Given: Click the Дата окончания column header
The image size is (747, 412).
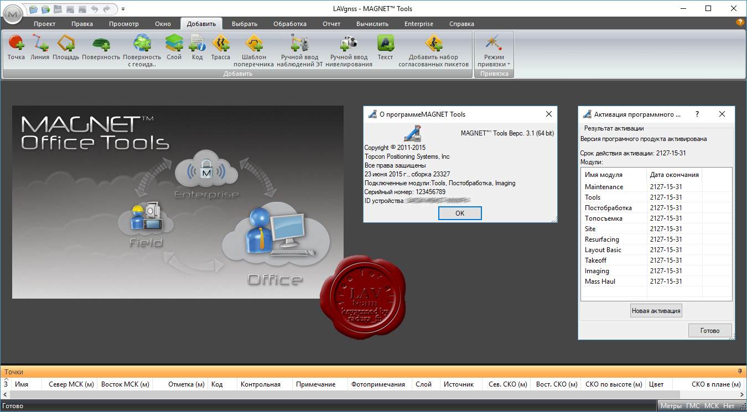Looking at the screenshot, I should [x=674, y=175].
